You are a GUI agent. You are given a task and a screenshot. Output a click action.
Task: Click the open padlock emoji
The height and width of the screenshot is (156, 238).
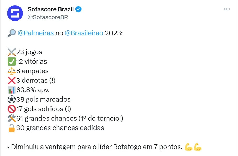tap(12, 128)
